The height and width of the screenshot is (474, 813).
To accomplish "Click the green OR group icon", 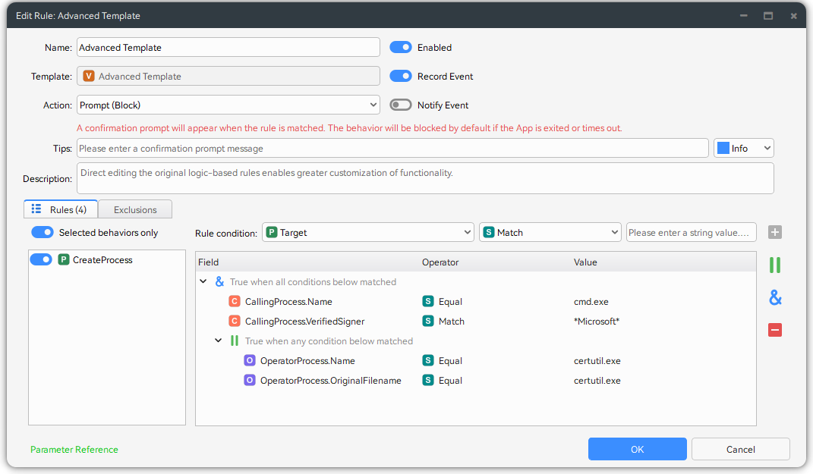I will [774, 265].
